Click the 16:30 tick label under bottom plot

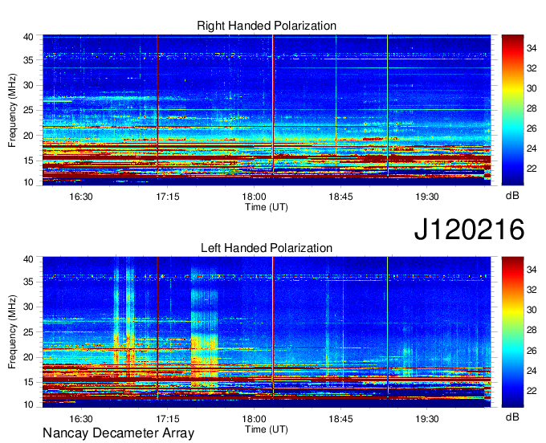click(81, 419)
